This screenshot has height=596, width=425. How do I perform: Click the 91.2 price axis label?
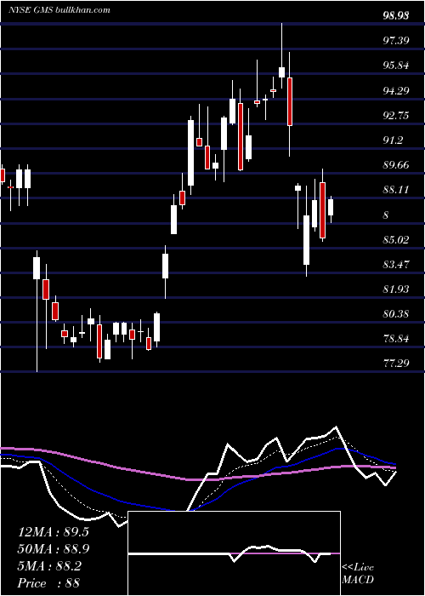393,141
